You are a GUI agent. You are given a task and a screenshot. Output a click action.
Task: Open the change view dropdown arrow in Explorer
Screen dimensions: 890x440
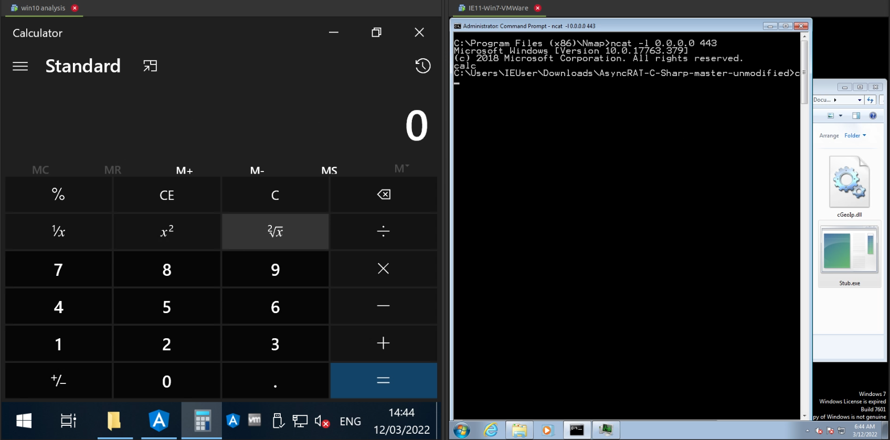(841, 116)
